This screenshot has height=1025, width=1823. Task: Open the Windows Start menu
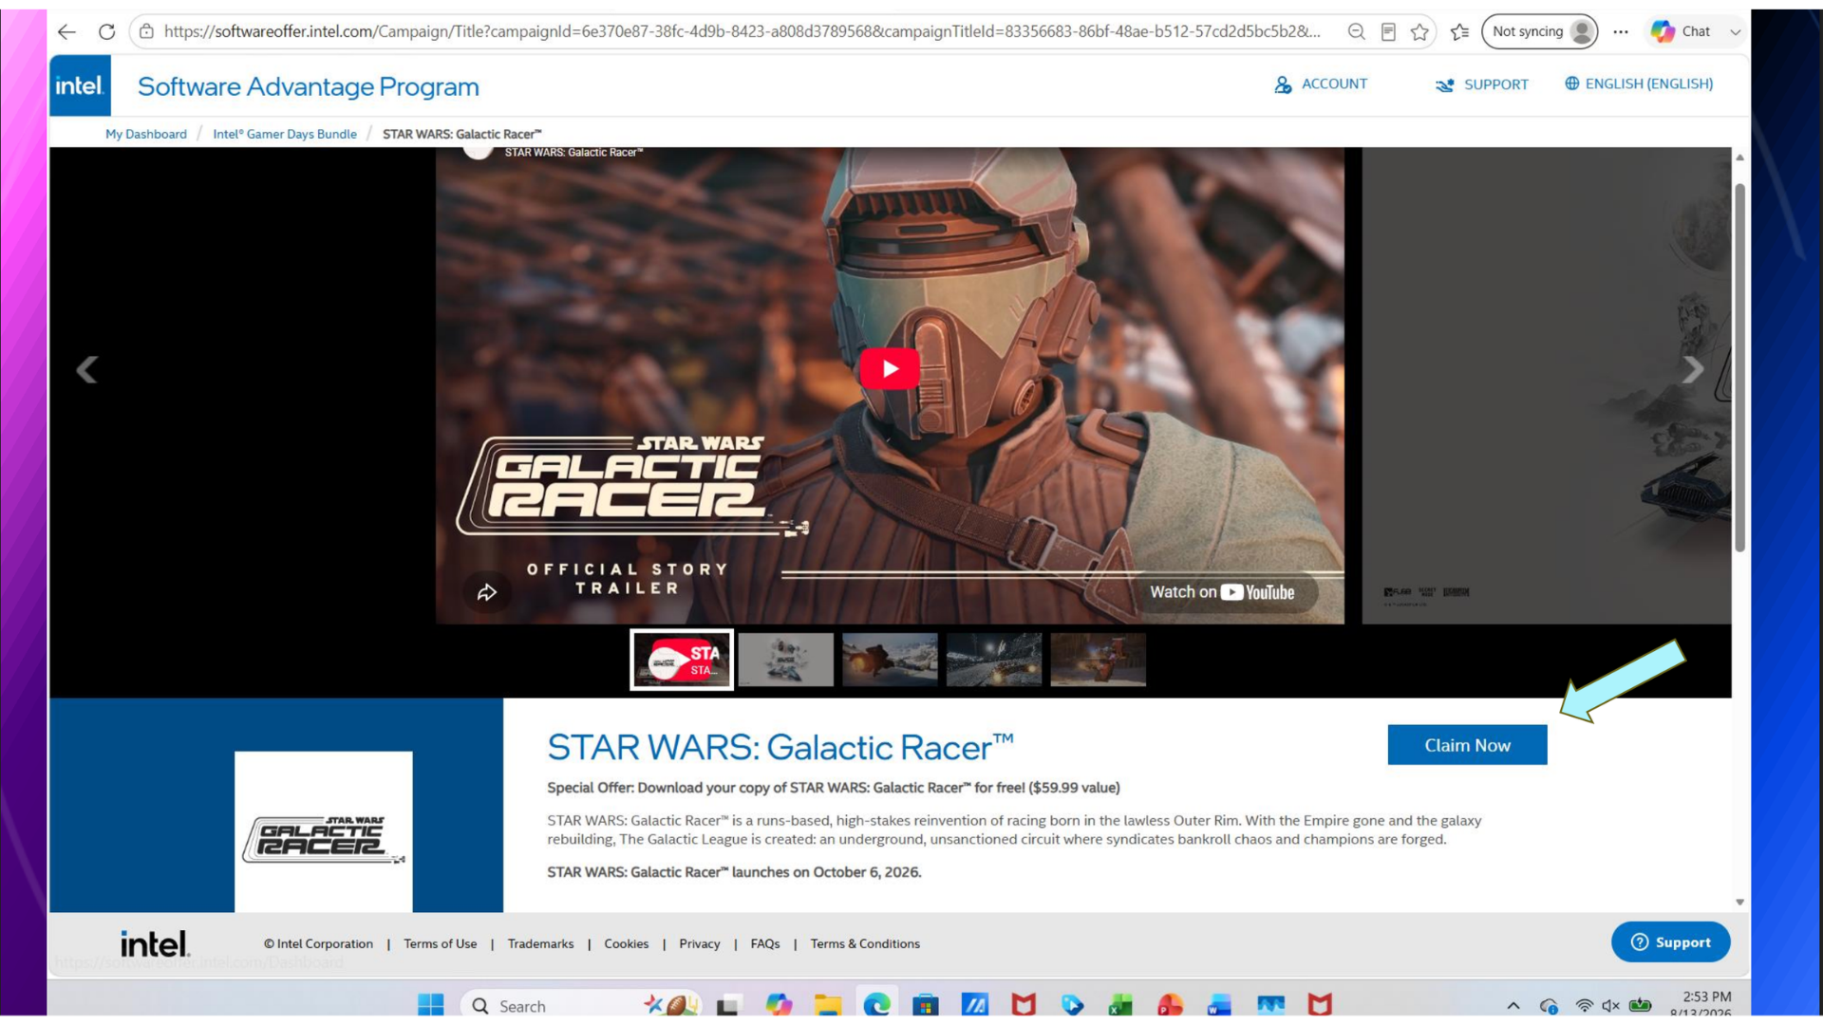coord(431,1005)
